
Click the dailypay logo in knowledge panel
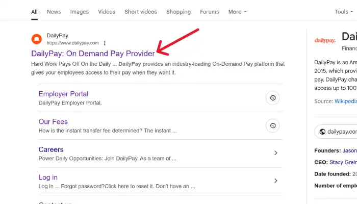coord(325,40)
